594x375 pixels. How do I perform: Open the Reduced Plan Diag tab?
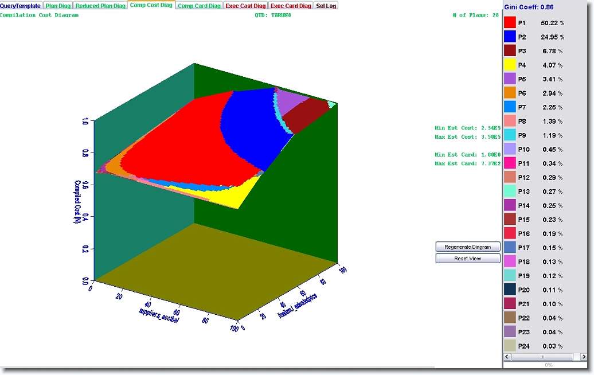(x=100, y=6)
